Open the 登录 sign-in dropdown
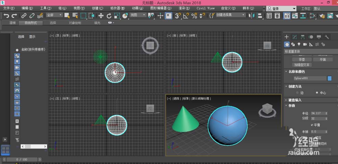 click(x=281, y=9)
